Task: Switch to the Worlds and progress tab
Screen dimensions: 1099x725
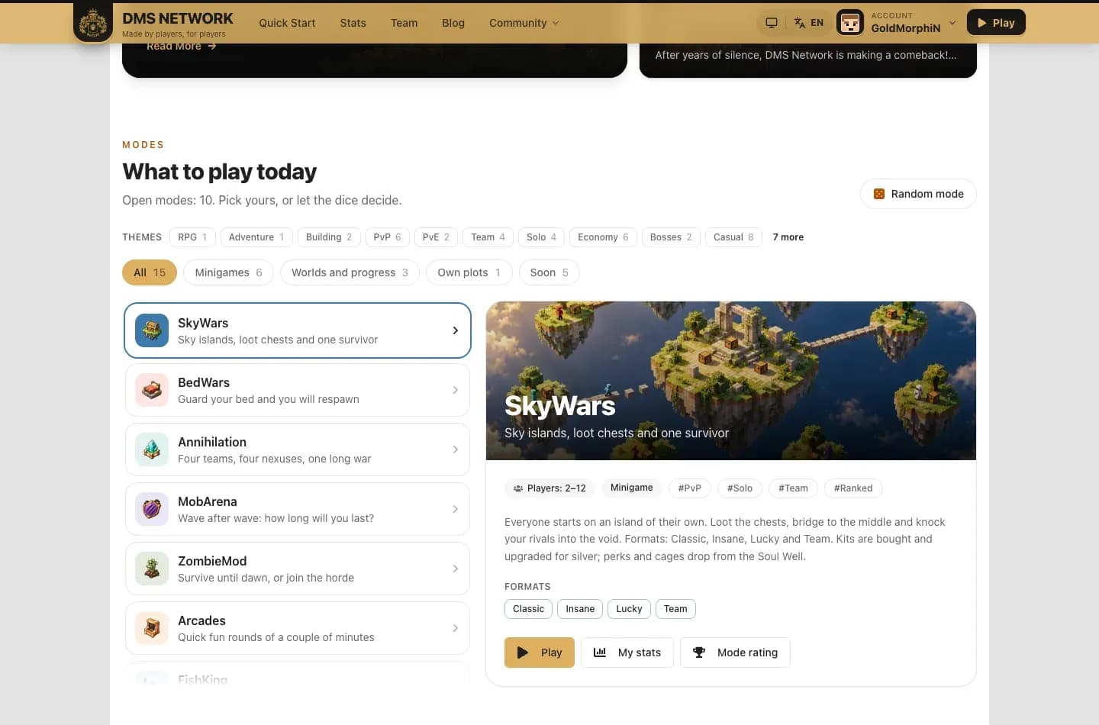Action: pyautogui.click(x=350, y=272)
